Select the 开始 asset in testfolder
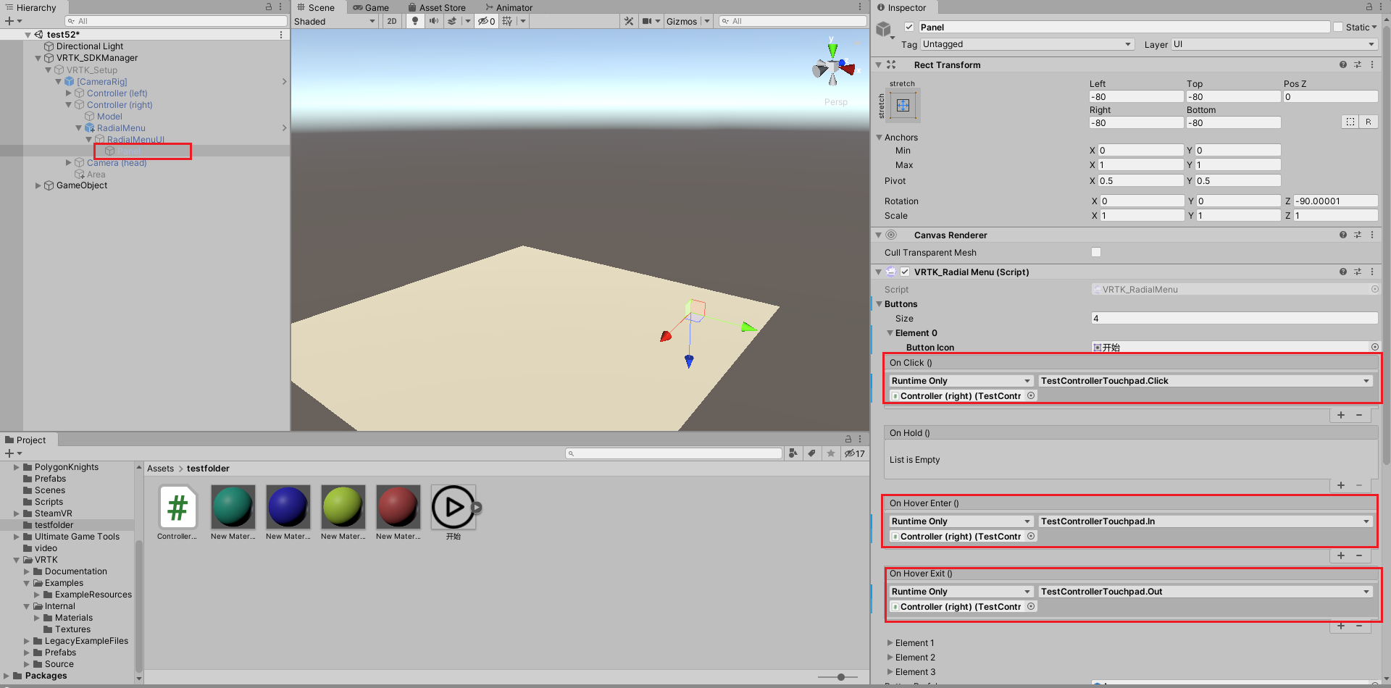This screenshot has height=688, width=1391. coord(453,507)
